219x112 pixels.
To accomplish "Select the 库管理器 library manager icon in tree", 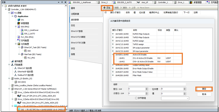I will point(18,23).
